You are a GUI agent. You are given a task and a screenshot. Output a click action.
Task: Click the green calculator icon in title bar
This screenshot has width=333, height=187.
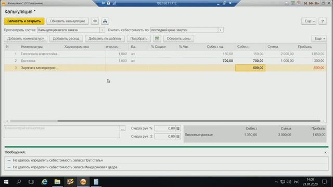(x=293, y=3)
